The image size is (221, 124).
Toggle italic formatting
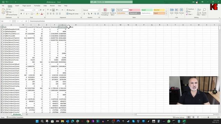click(24, 14)
